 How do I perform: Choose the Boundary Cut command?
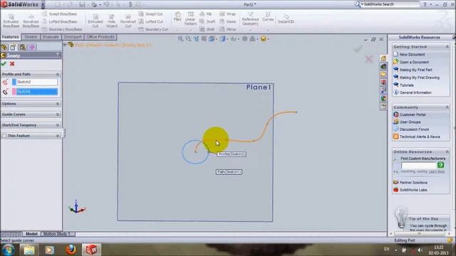pos(153,29)
